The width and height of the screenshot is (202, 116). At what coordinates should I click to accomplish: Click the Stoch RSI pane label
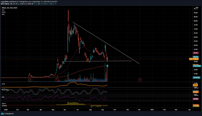[5, 90]
